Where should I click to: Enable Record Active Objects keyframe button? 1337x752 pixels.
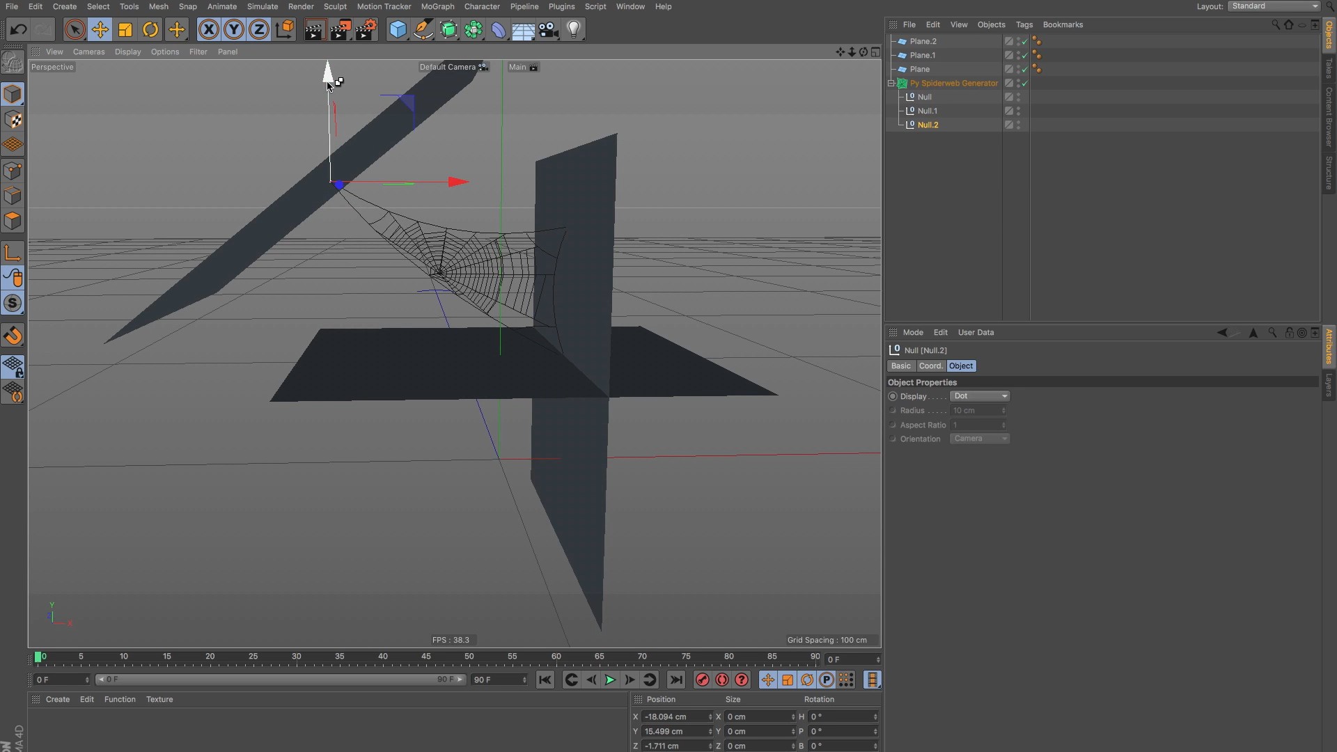702,680
